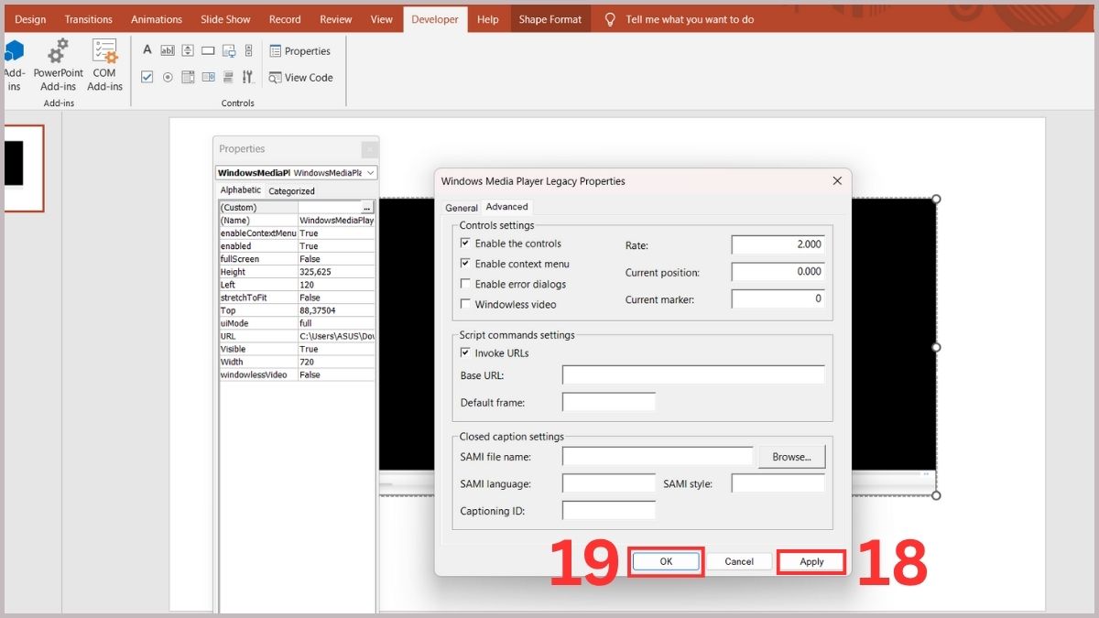Select the Label control icon
Image resolution: width=1099 pixels, height=618 pixels.
coord(147,49)
